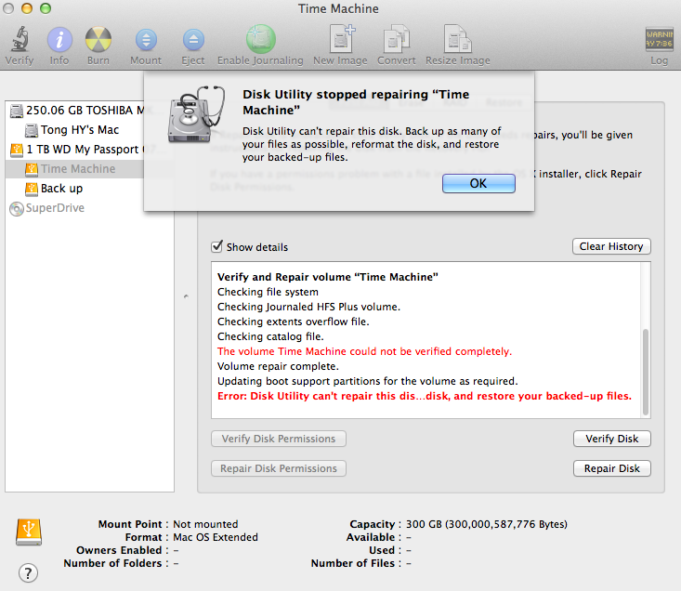Viewport: 681px width, 591px height.
Task: Uncheck the Show details checkbox
Action: pos(216,246)
